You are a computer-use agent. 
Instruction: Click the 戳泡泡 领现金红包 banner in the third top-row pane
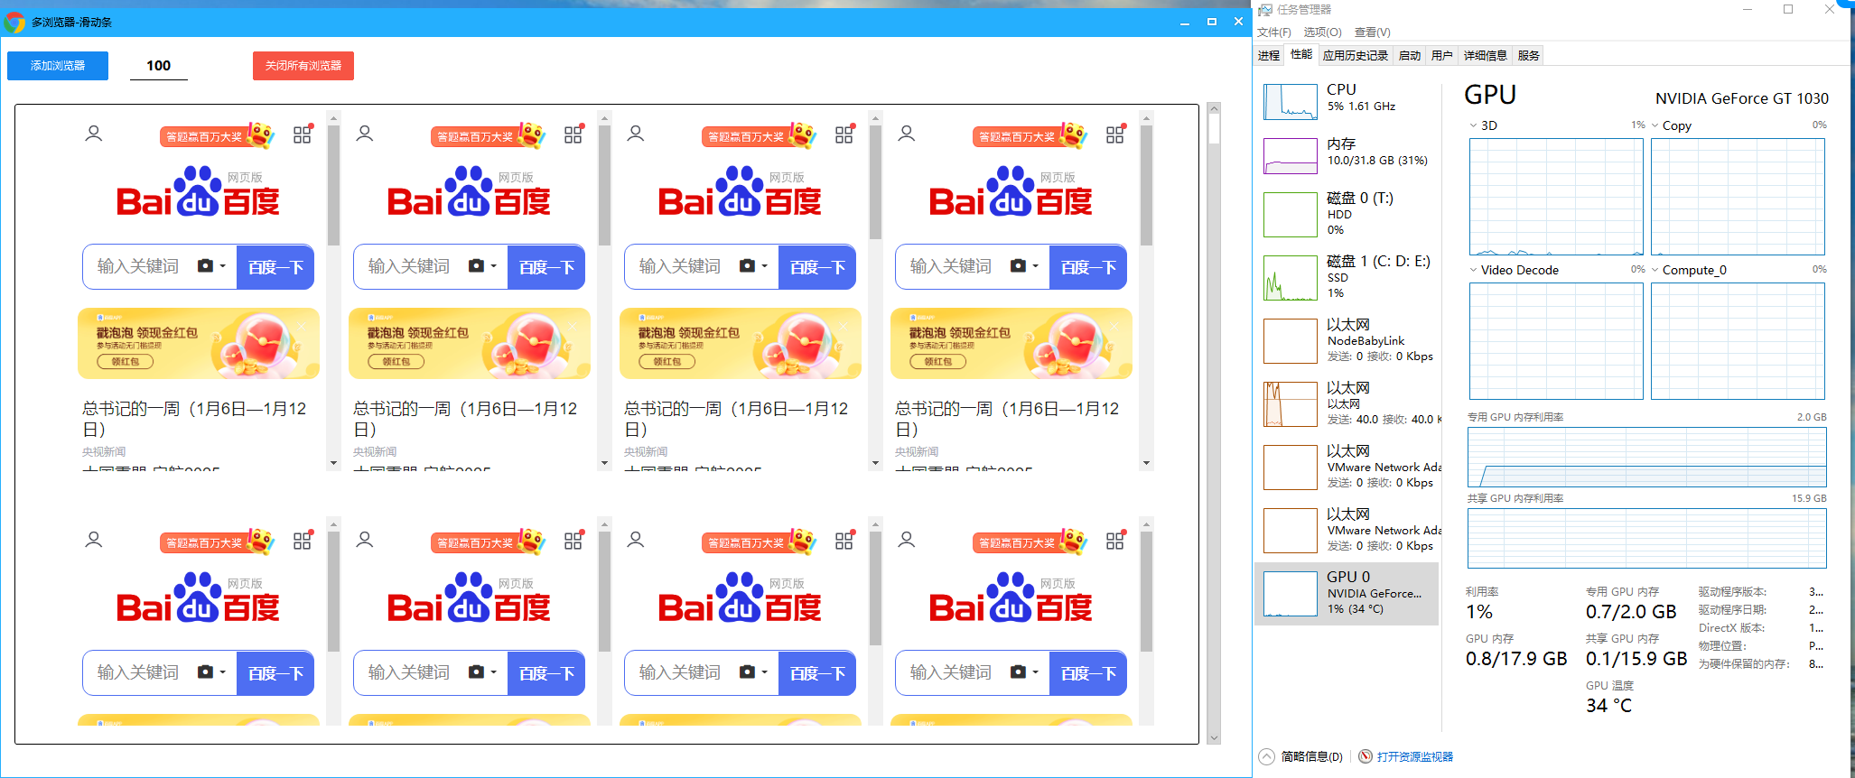[x=741, y=344]
